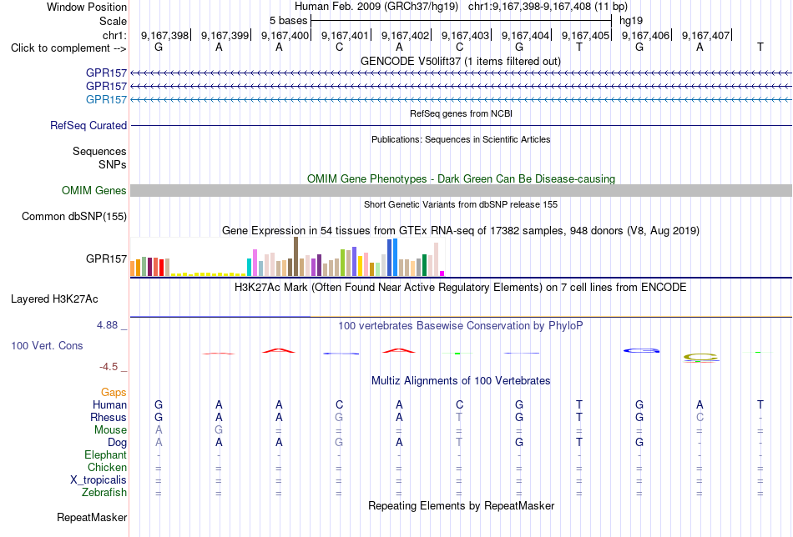Image resolution: width=793 pixels, height=537 pixels.
Task: Select the Window Position track label
Action: (x=87, y=7)
